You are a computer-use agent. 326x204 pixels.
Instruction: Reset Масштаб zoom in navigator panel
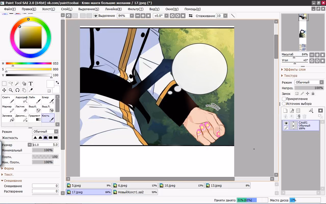pyautogui.click(x=322, y=55)
